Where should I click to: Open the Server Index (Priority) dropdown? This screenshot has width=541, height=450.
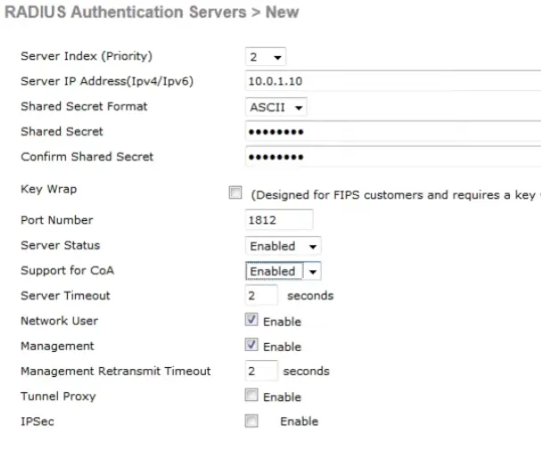(265, 57)
